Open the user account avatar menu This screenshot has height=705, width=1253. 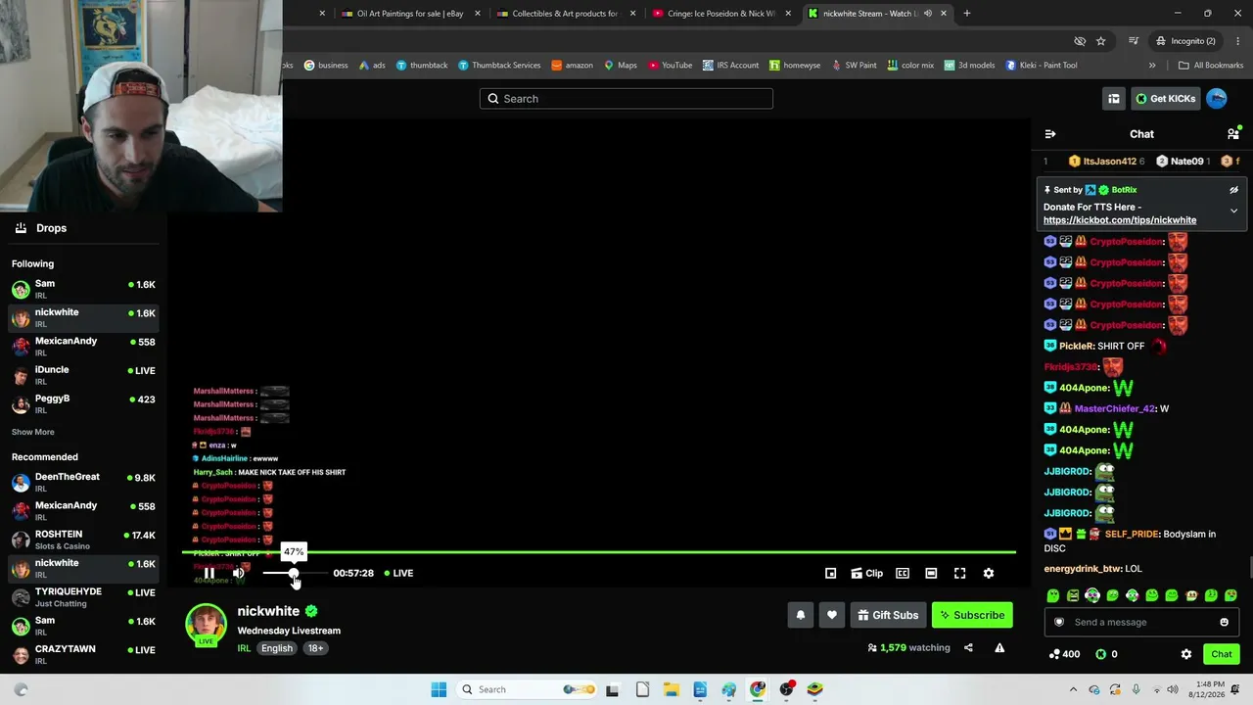(x=1217, y=98)
